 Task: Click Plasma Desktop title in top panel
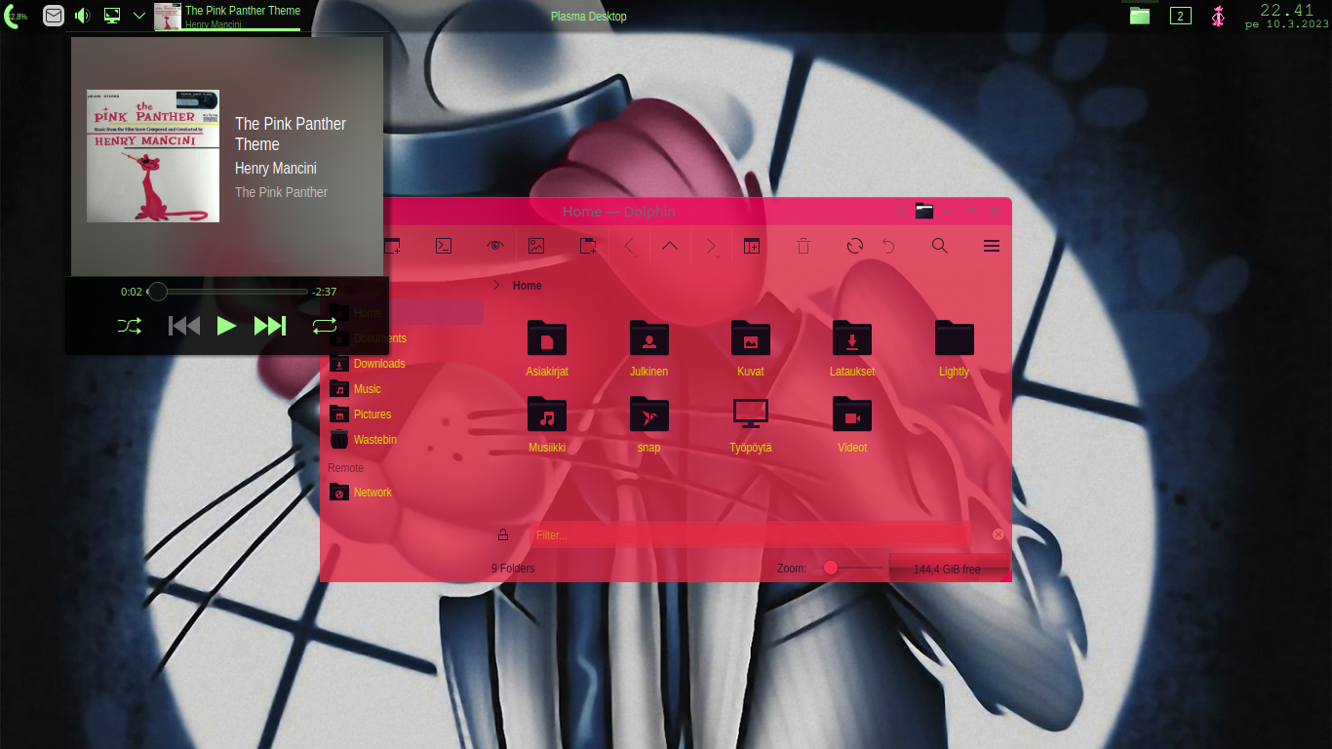point(588,17)
